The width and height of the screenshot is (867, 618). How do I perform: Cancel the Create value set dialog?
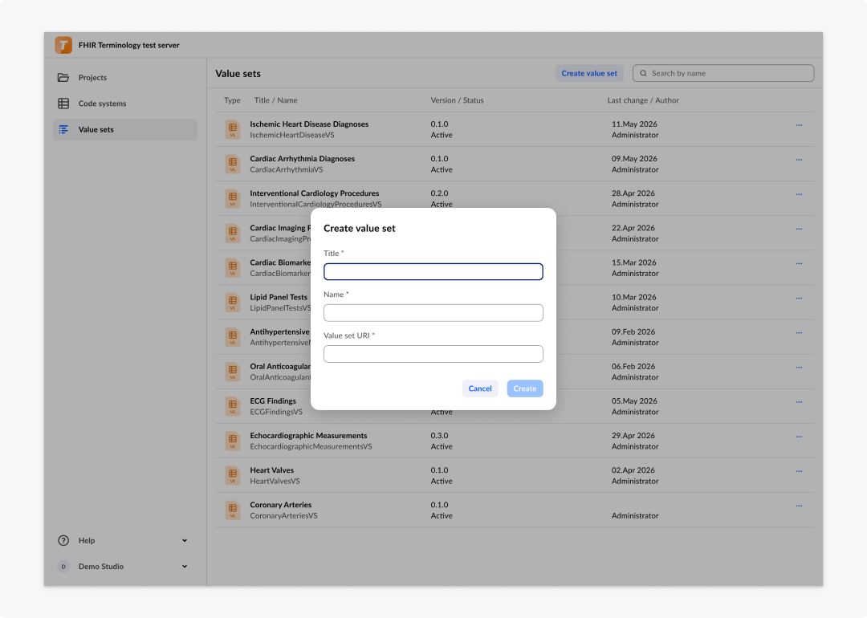480,388
